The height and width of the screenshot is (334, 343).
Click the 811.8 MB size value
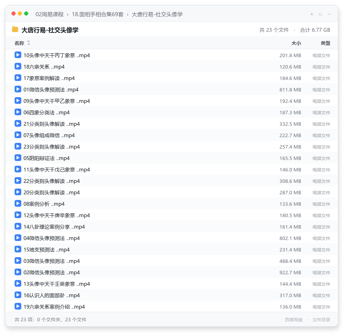[x=290, y=90]
